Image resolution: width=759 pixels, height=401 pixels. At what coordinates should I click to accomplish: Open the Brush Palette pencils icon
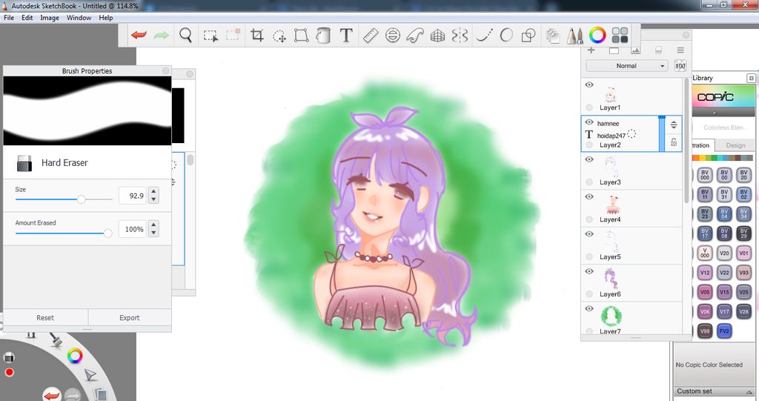point(574,36)
